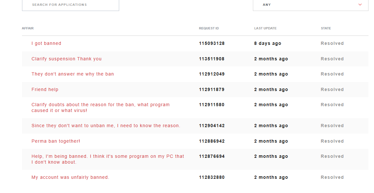Open the 'I got banned' request
This screenshot has width=374, height=193.
tap(46, 43)
